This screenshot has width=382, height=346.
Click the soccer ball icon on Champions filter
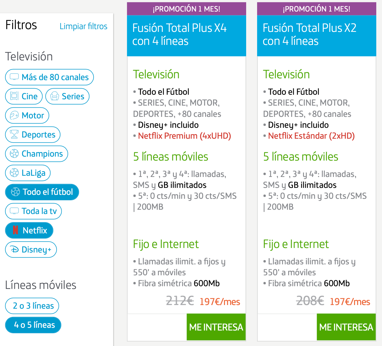click(x=14, y=154)
